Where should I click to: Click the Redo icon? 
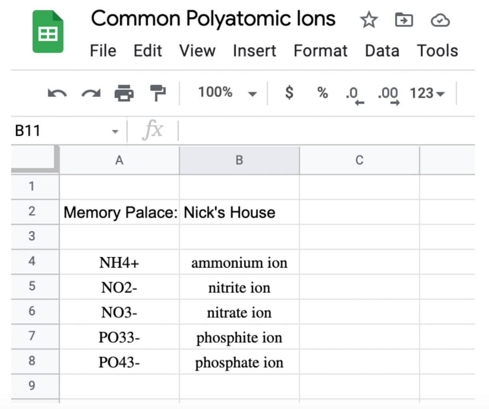90,93
